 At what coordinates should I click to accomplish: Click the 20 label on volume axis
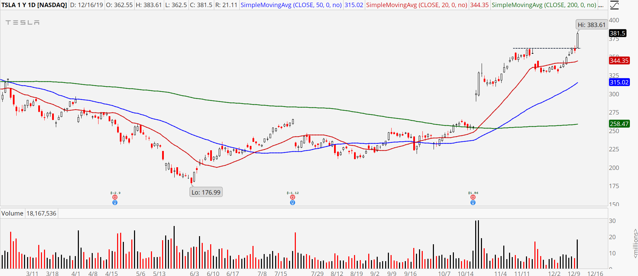[x=612, y=237]
